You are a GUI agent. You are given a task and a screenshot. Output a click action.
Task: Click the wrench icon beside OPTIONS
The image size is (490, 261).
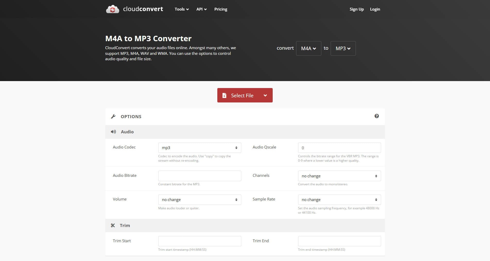pyautogui.click(x=113, y=116)
